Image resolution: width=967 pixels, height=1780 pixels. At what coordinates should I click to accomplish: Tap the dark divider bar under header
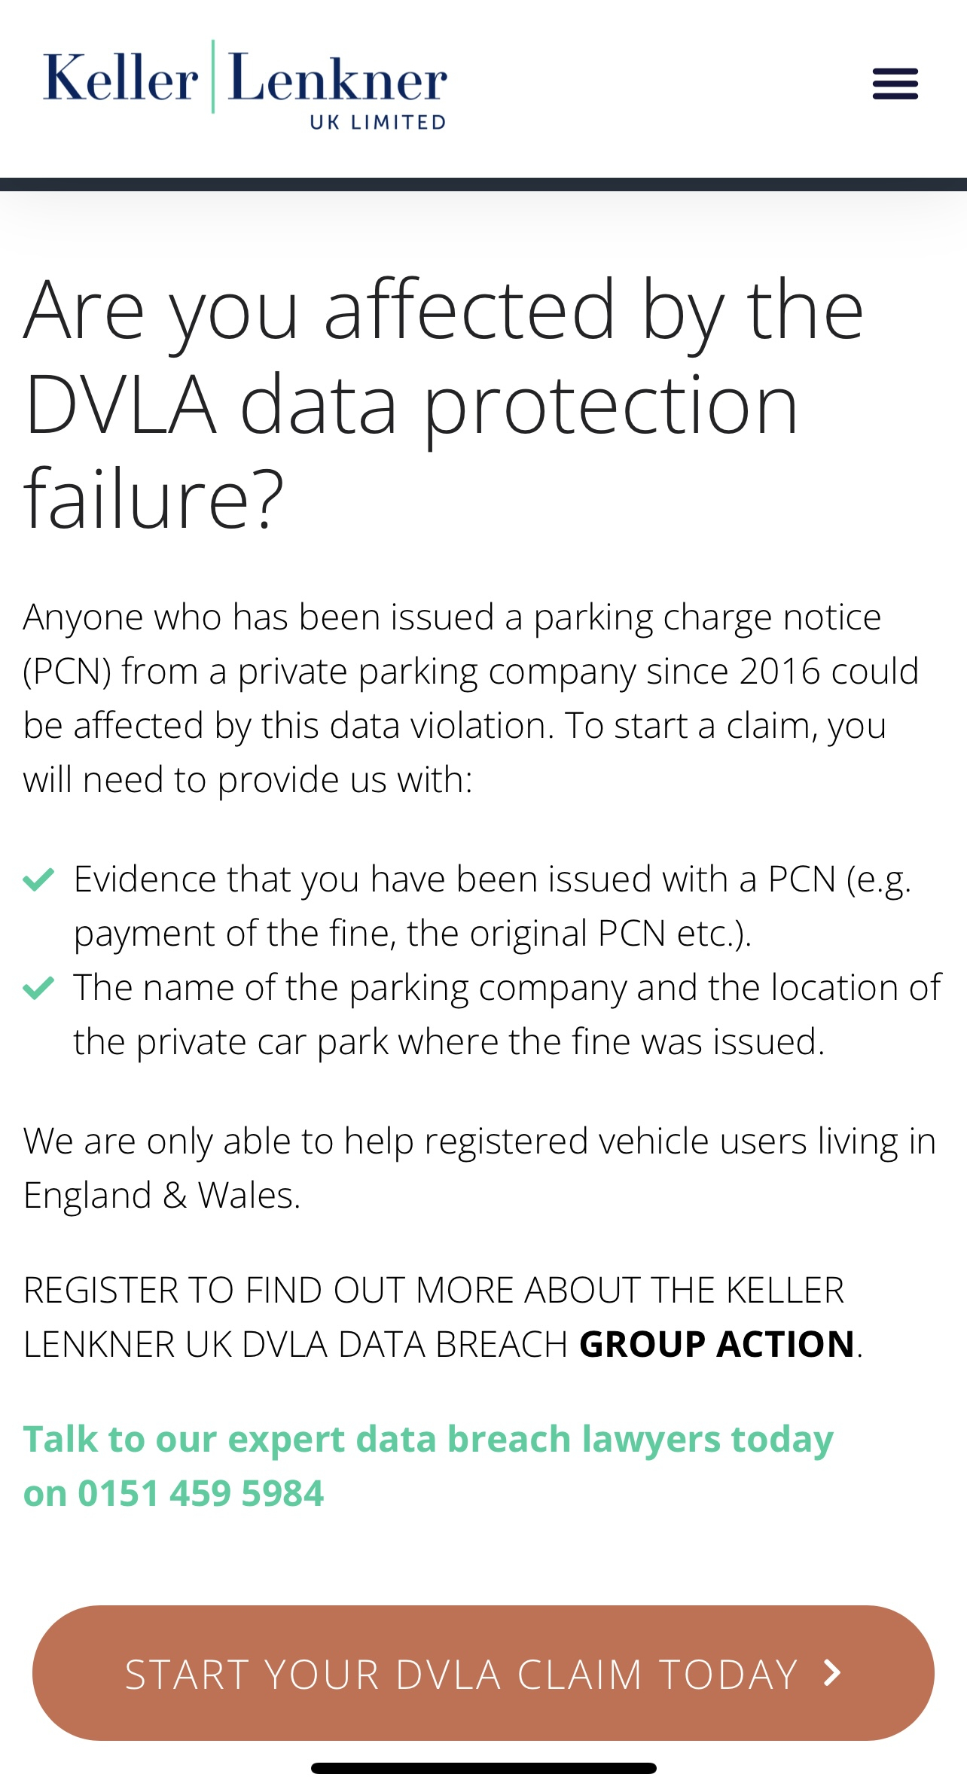tap(483, 184)
